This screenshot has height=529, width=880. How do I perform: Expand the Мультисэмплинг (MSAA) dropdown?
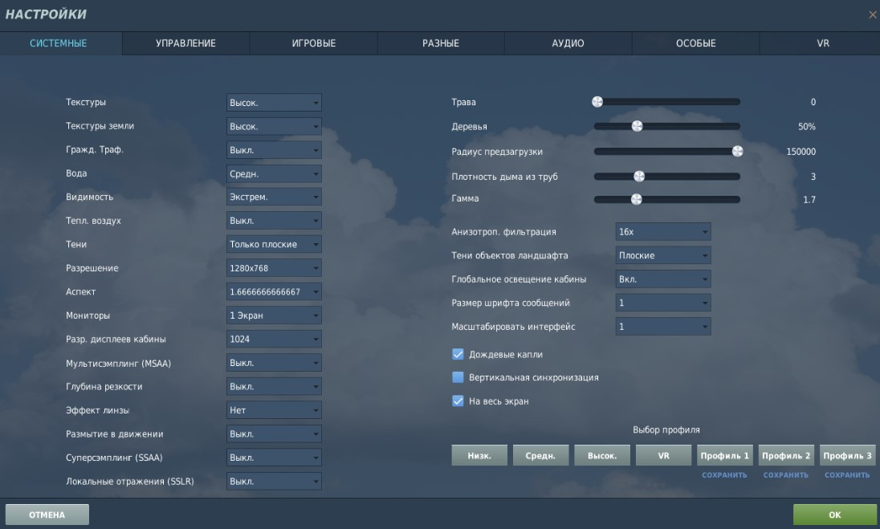pos(274,363)
